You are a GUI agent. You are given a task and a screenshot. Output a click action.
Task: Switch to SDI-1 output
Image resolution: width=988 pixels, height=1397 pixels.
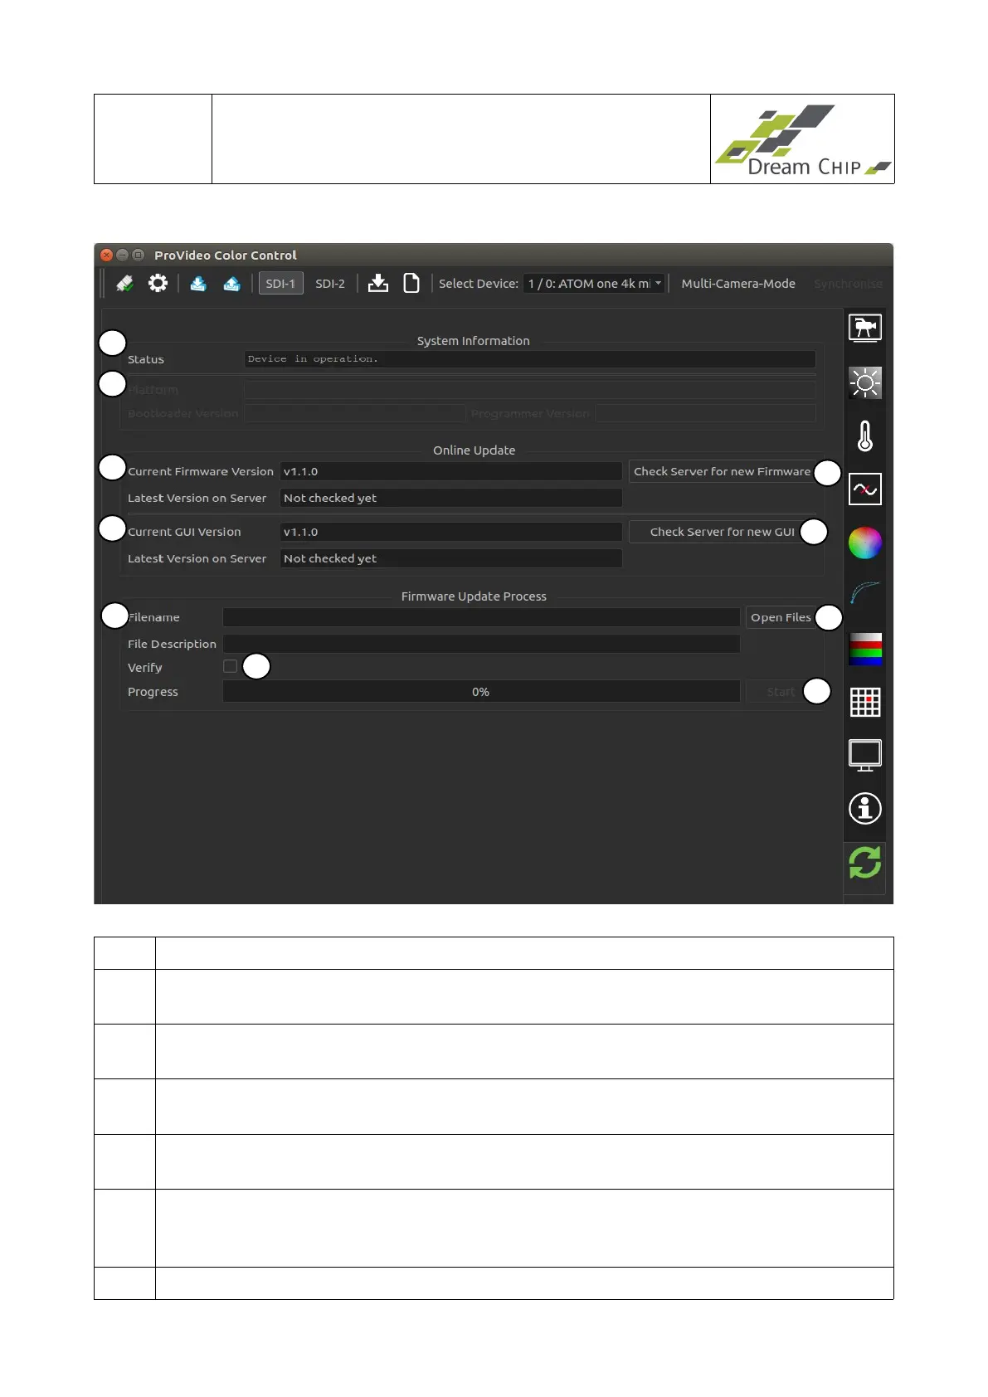click(x=280, y=284)
